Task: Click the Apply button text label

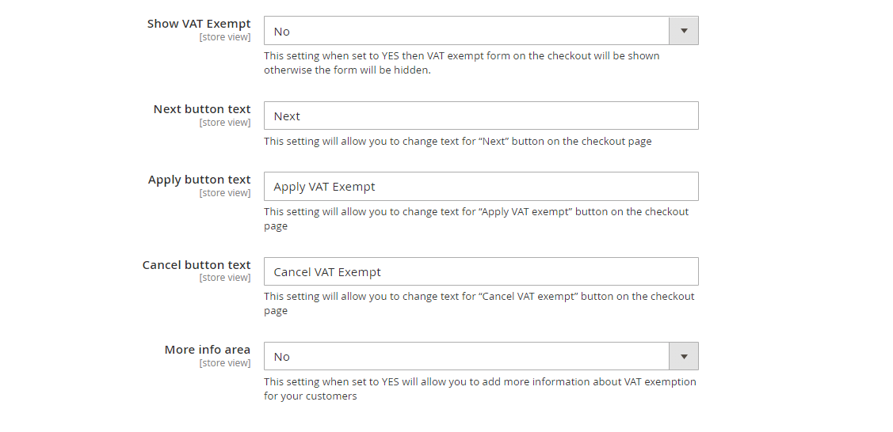Action: [199, 180]
